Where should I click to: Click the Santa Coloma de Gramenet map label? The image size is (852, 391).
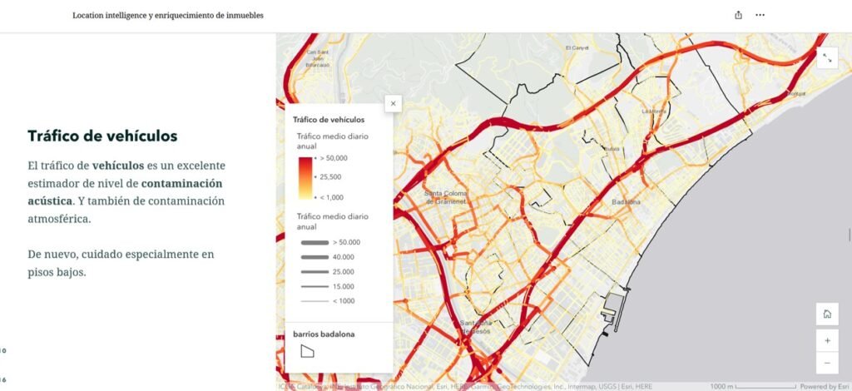click(446, 197)
